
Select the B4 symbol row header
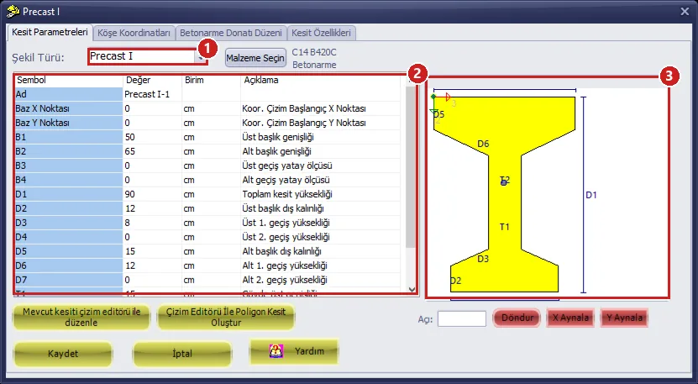pyautogui.click(x=69, y=180)
